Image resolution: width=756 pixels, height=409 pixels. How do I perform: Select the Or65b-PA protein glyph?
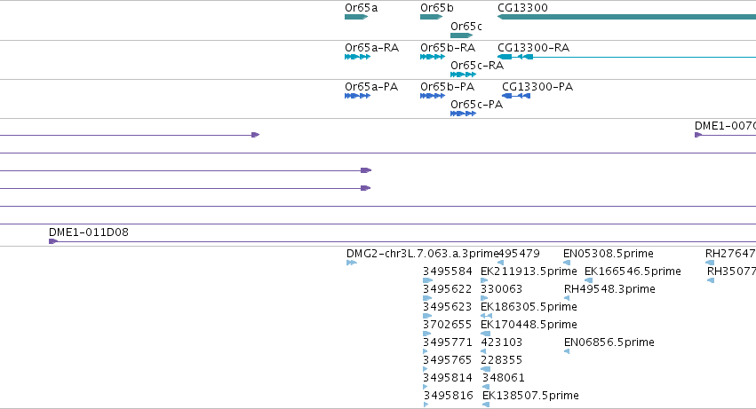(x=433, y=96)
